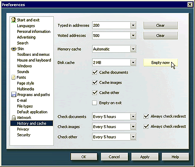Expand the Memory cache dropdown
195x167 pixels.
133,49
